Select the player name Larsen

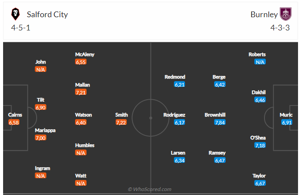coord(178,153)
